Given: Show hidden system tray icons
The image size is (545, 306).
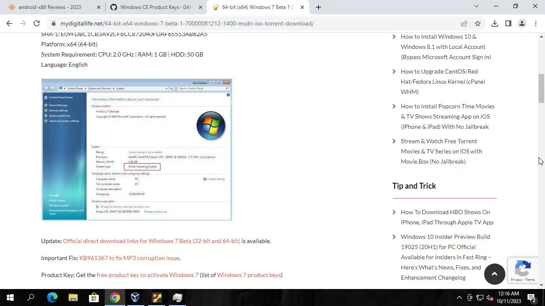Looking at the screenshot, I should click(x=459, y=297).
